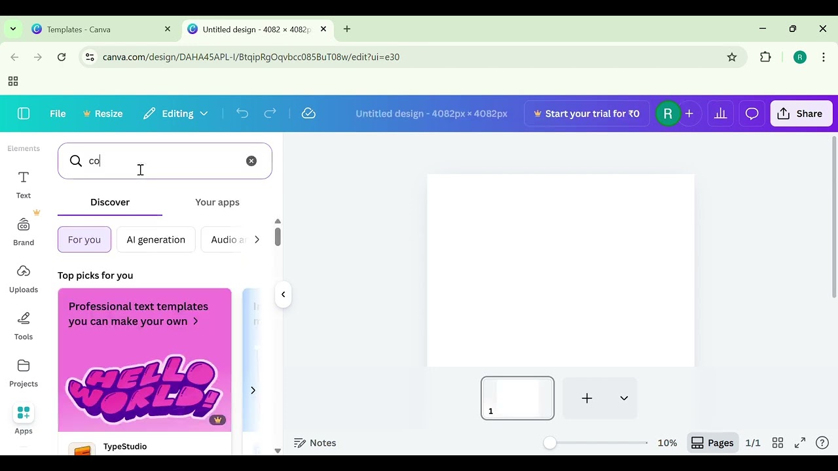Click the browser address bar URL
Screen dimensions: 838x471
[x=251, y=57]
